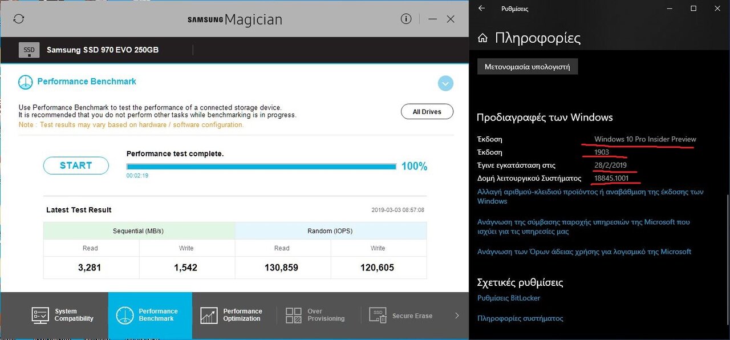
Task: Click the Μετονομασία υπολογιστή button
Action: pos(528,67)
